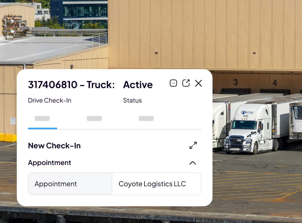This screenshot has height=223, width=302.
Task: Click the Coyote Logistics LLC field
Action: coord(157,184)
